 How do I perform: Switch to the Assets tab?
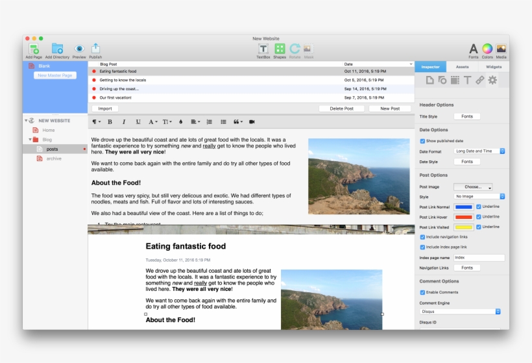point(462,67)
